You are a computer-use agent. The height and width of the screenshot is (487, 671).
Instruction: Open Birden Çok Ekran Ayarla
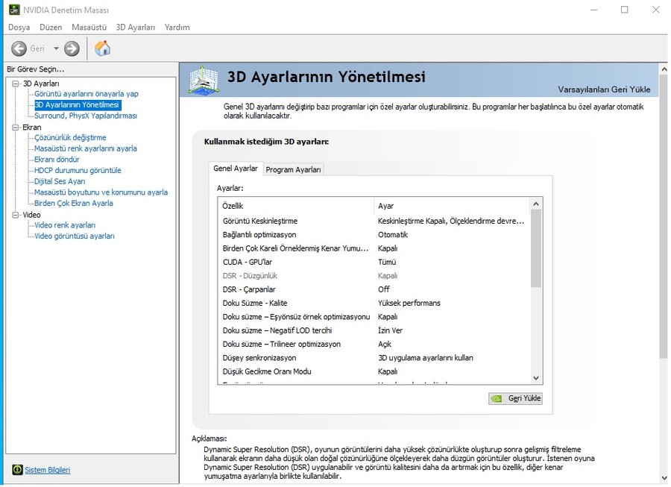[x=74, y=204]
